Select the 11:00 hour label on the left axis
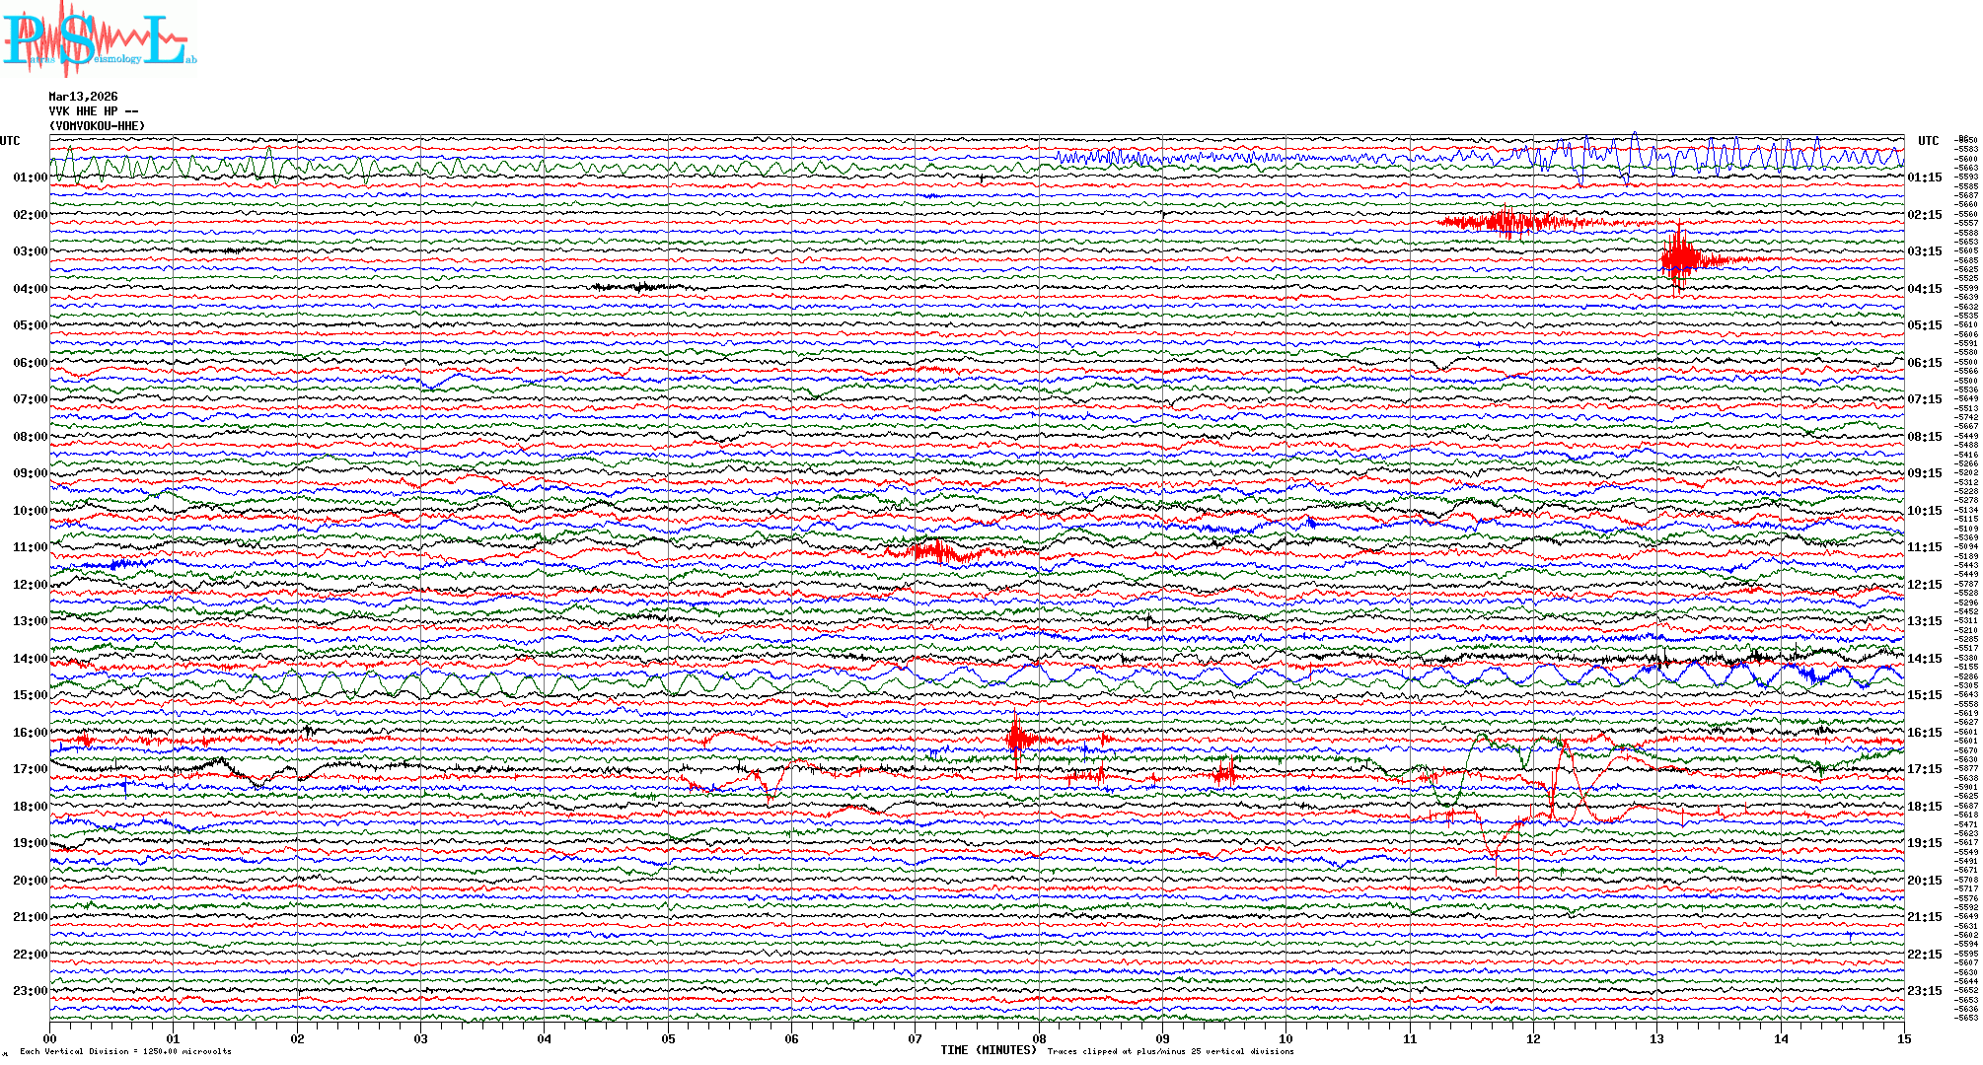The image size is (1983, 1065). [x=30, y=547]
